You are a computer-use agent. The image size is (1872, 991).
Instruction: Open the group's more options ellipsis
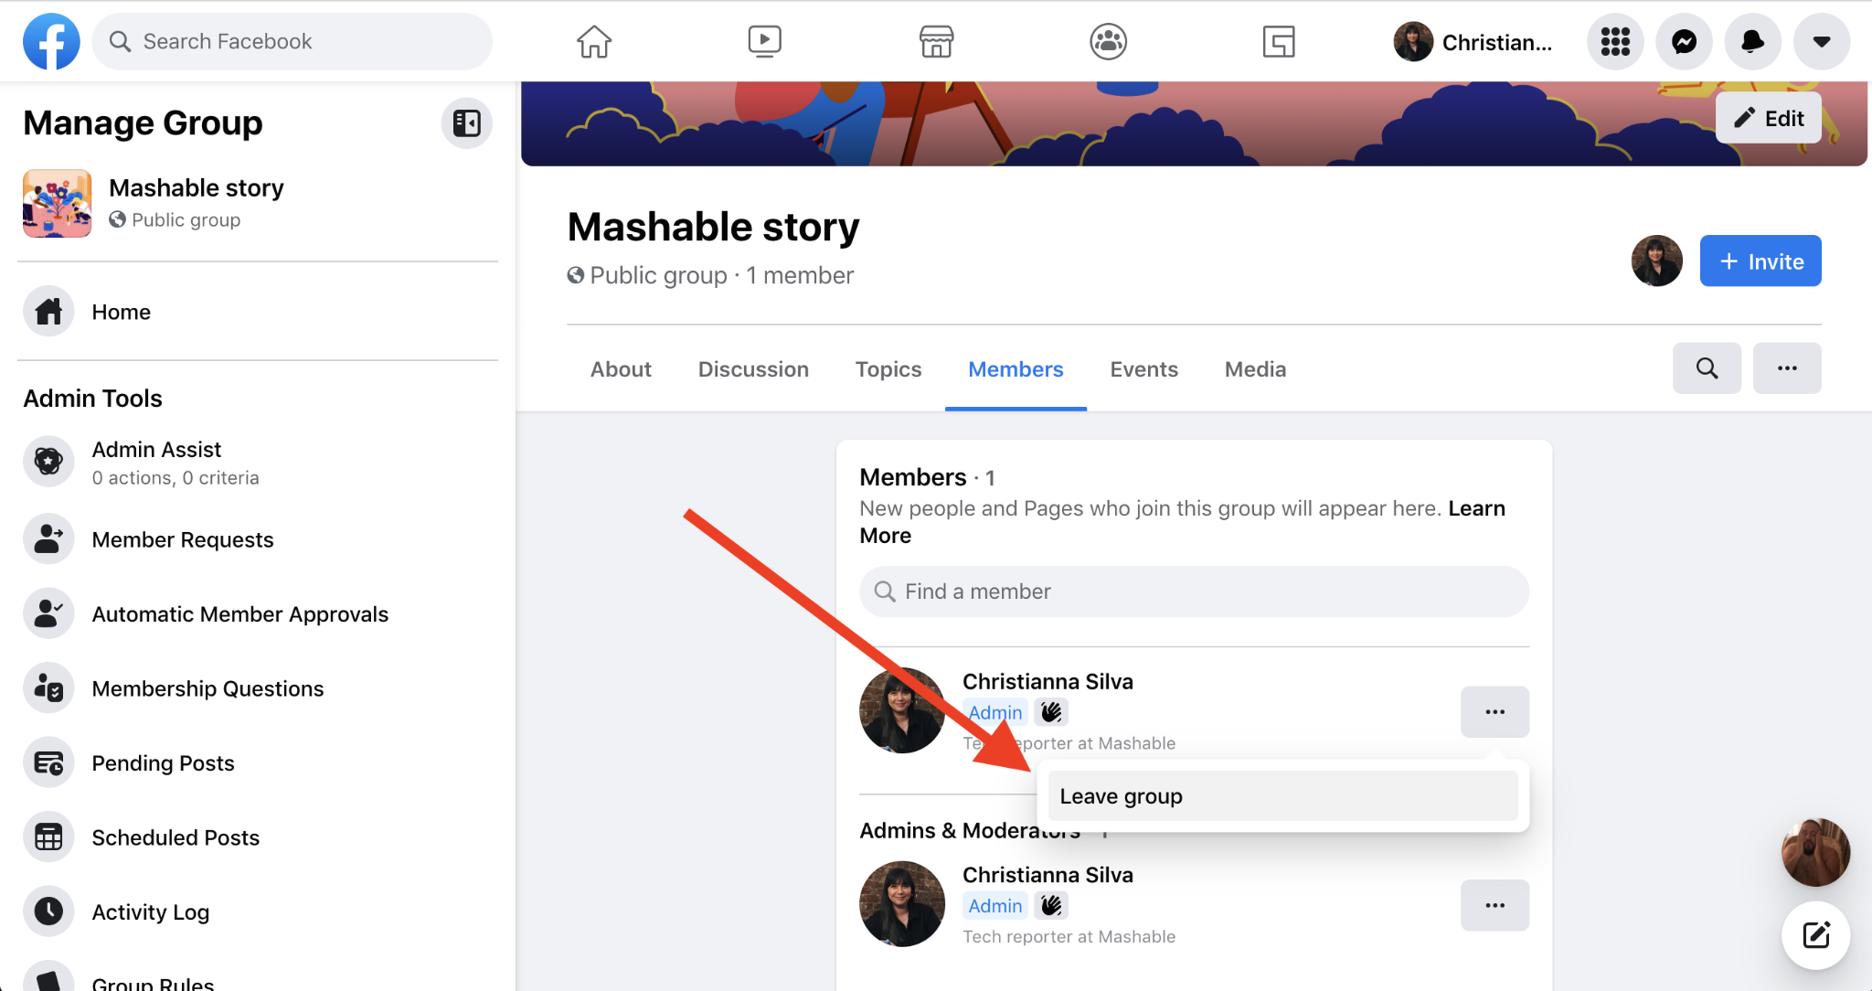pos(1787,368)
